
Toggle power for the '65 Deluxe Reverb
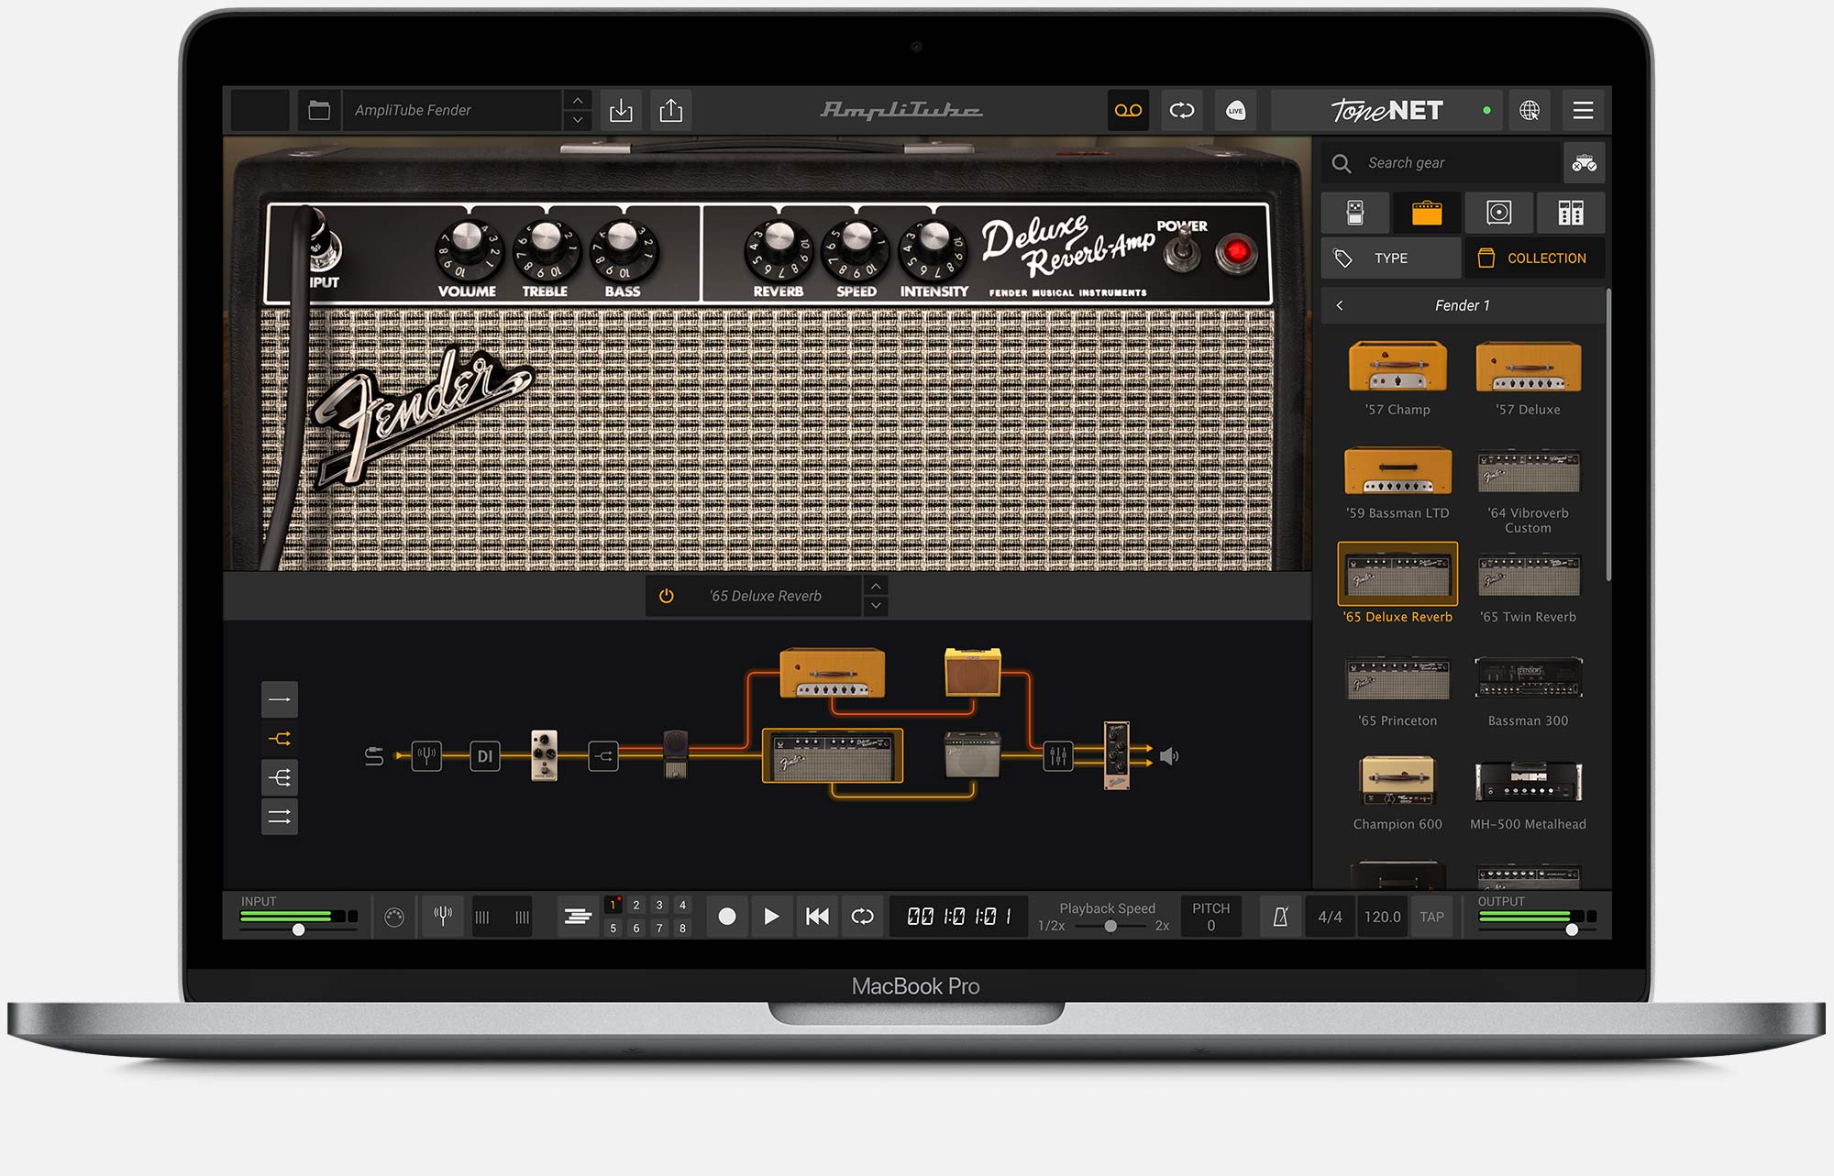(x=665, y=595)
